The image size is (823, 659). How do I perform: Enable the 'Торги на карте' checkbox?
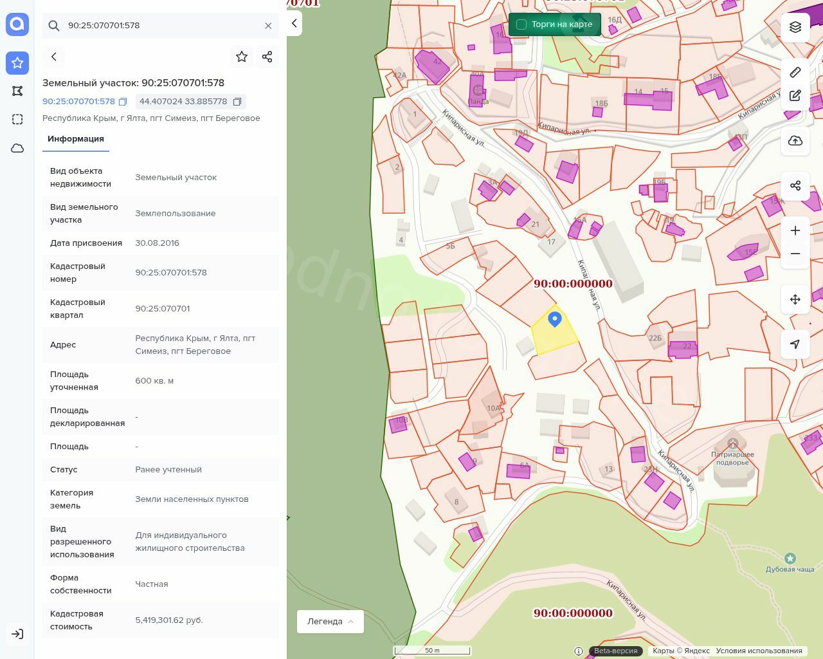coord(521,24)
